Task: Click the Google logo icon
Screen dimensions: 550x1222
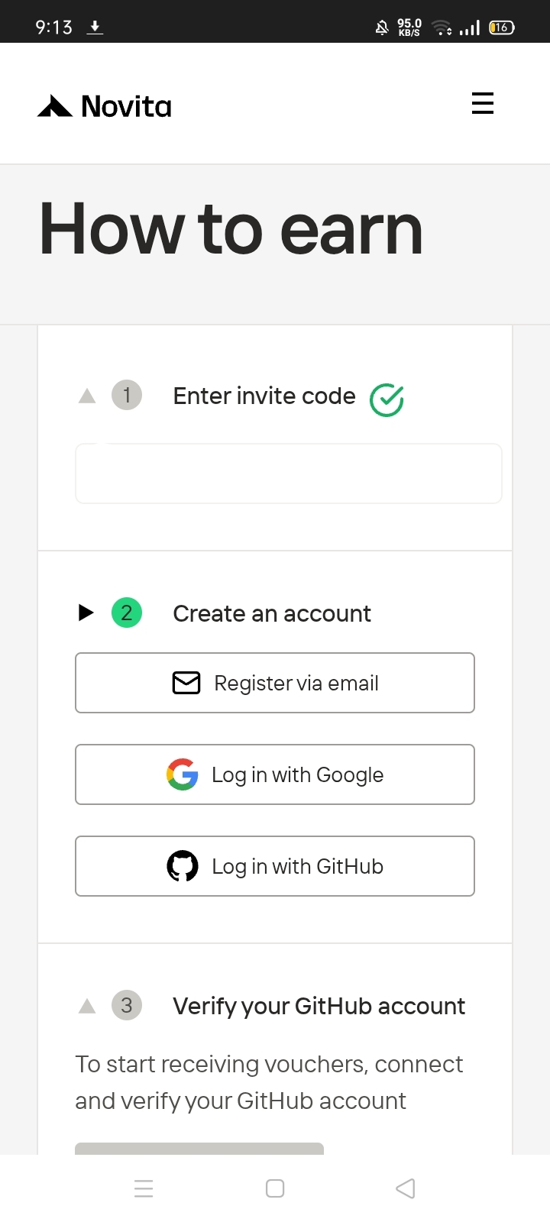Action: [182, 774]
